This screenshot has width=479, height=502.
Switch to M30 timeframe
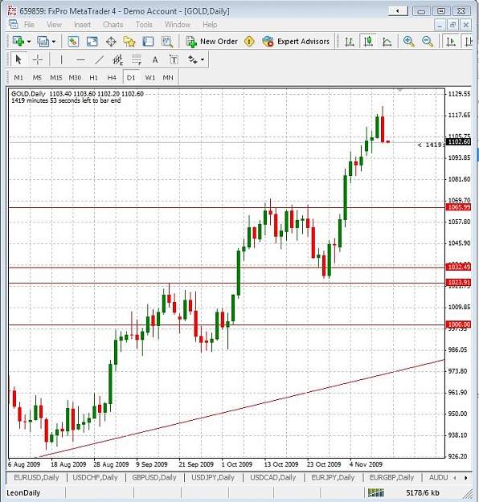pos(75,78)
